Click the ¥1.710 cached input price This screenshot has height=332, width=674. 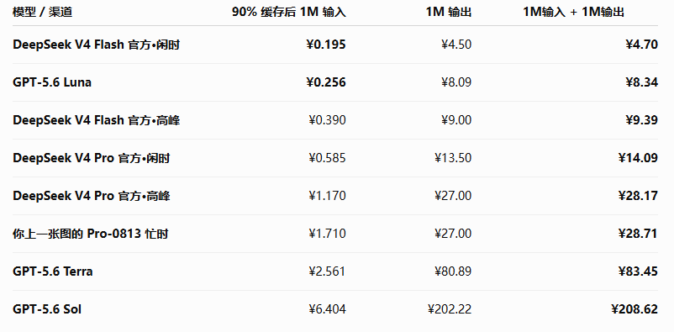click(x=327, y=234)
